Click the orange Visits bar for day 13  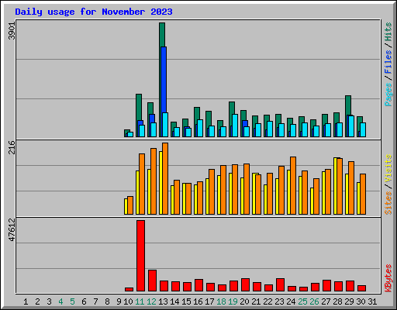coord(165,178)
